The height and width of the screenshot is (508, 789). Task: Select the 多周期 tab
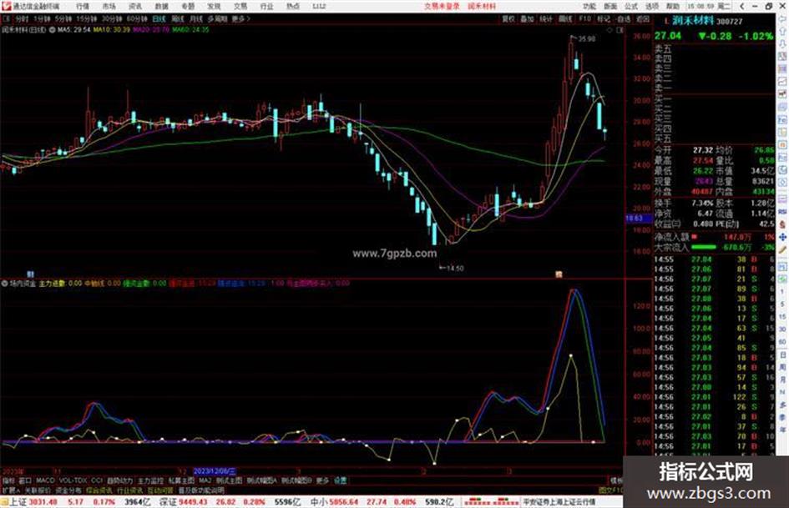click(217, 18)
